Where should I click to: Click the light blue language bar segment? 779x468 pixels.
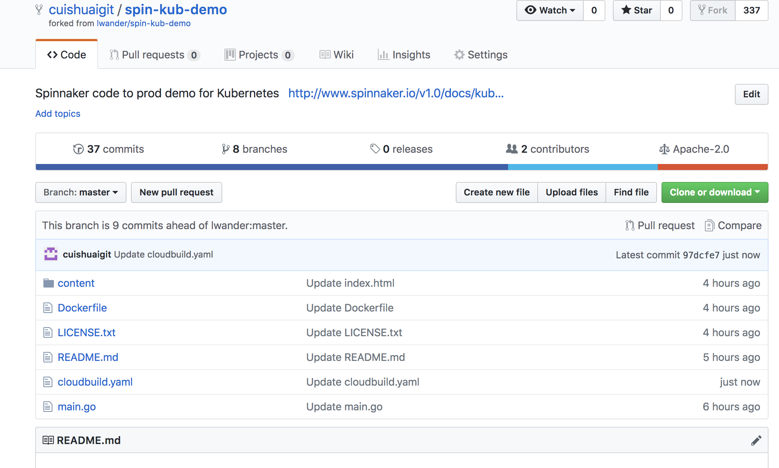[x=583, y=167]
